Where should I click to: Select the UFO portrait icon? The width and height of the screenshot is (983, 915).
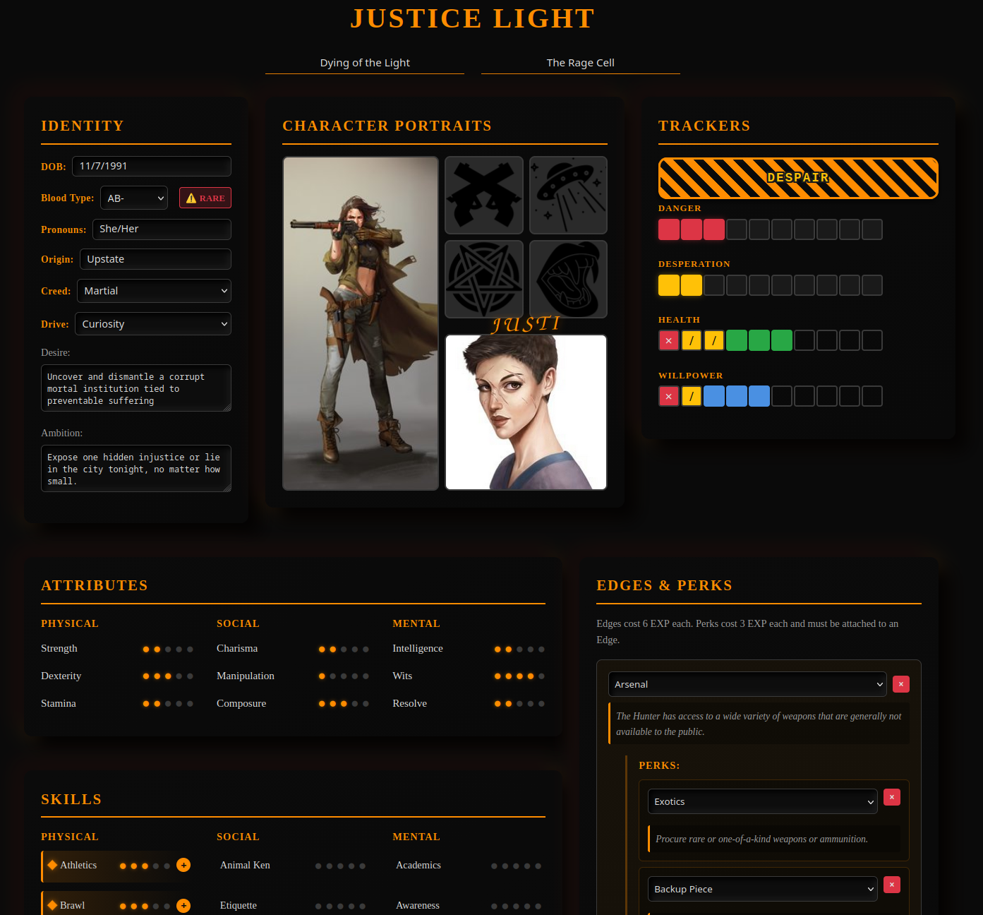pyautogui.click(x=568, y=195)
